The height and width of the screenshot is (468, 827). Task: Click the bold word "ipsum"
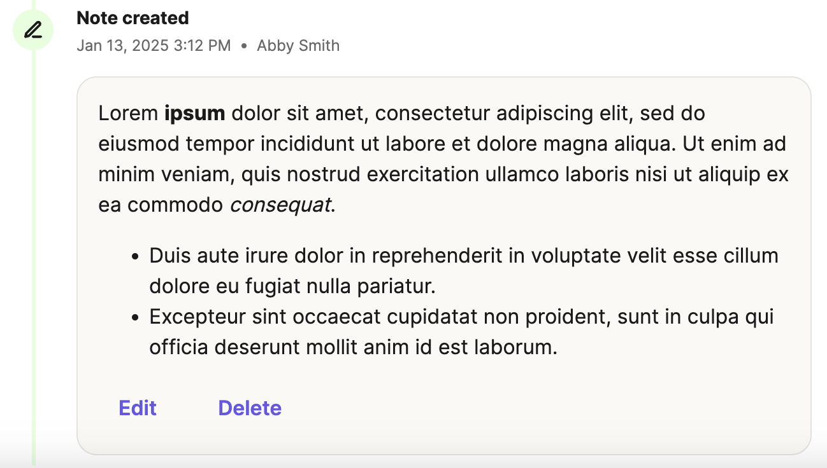coord(195,114)
